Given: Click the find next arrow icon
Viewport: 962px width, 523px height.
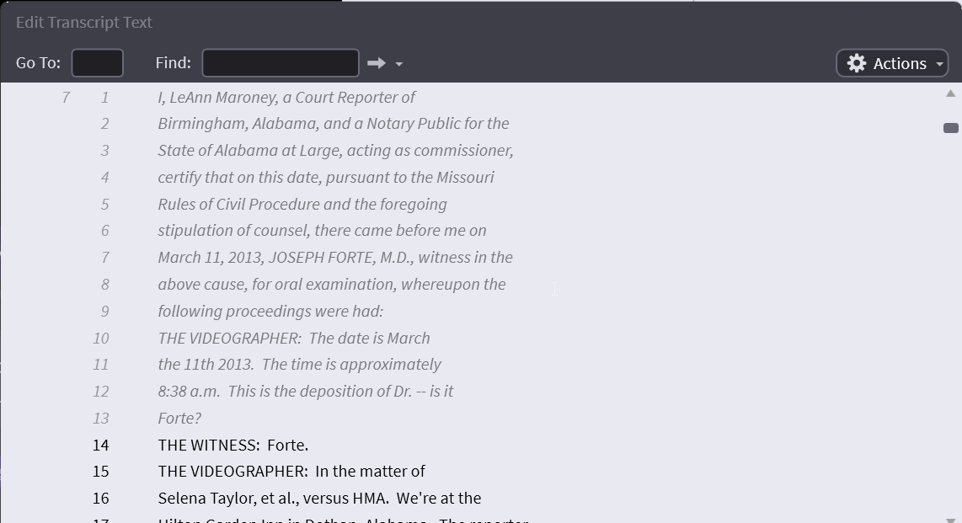Looking at the screenshot, I should [376, 63].
